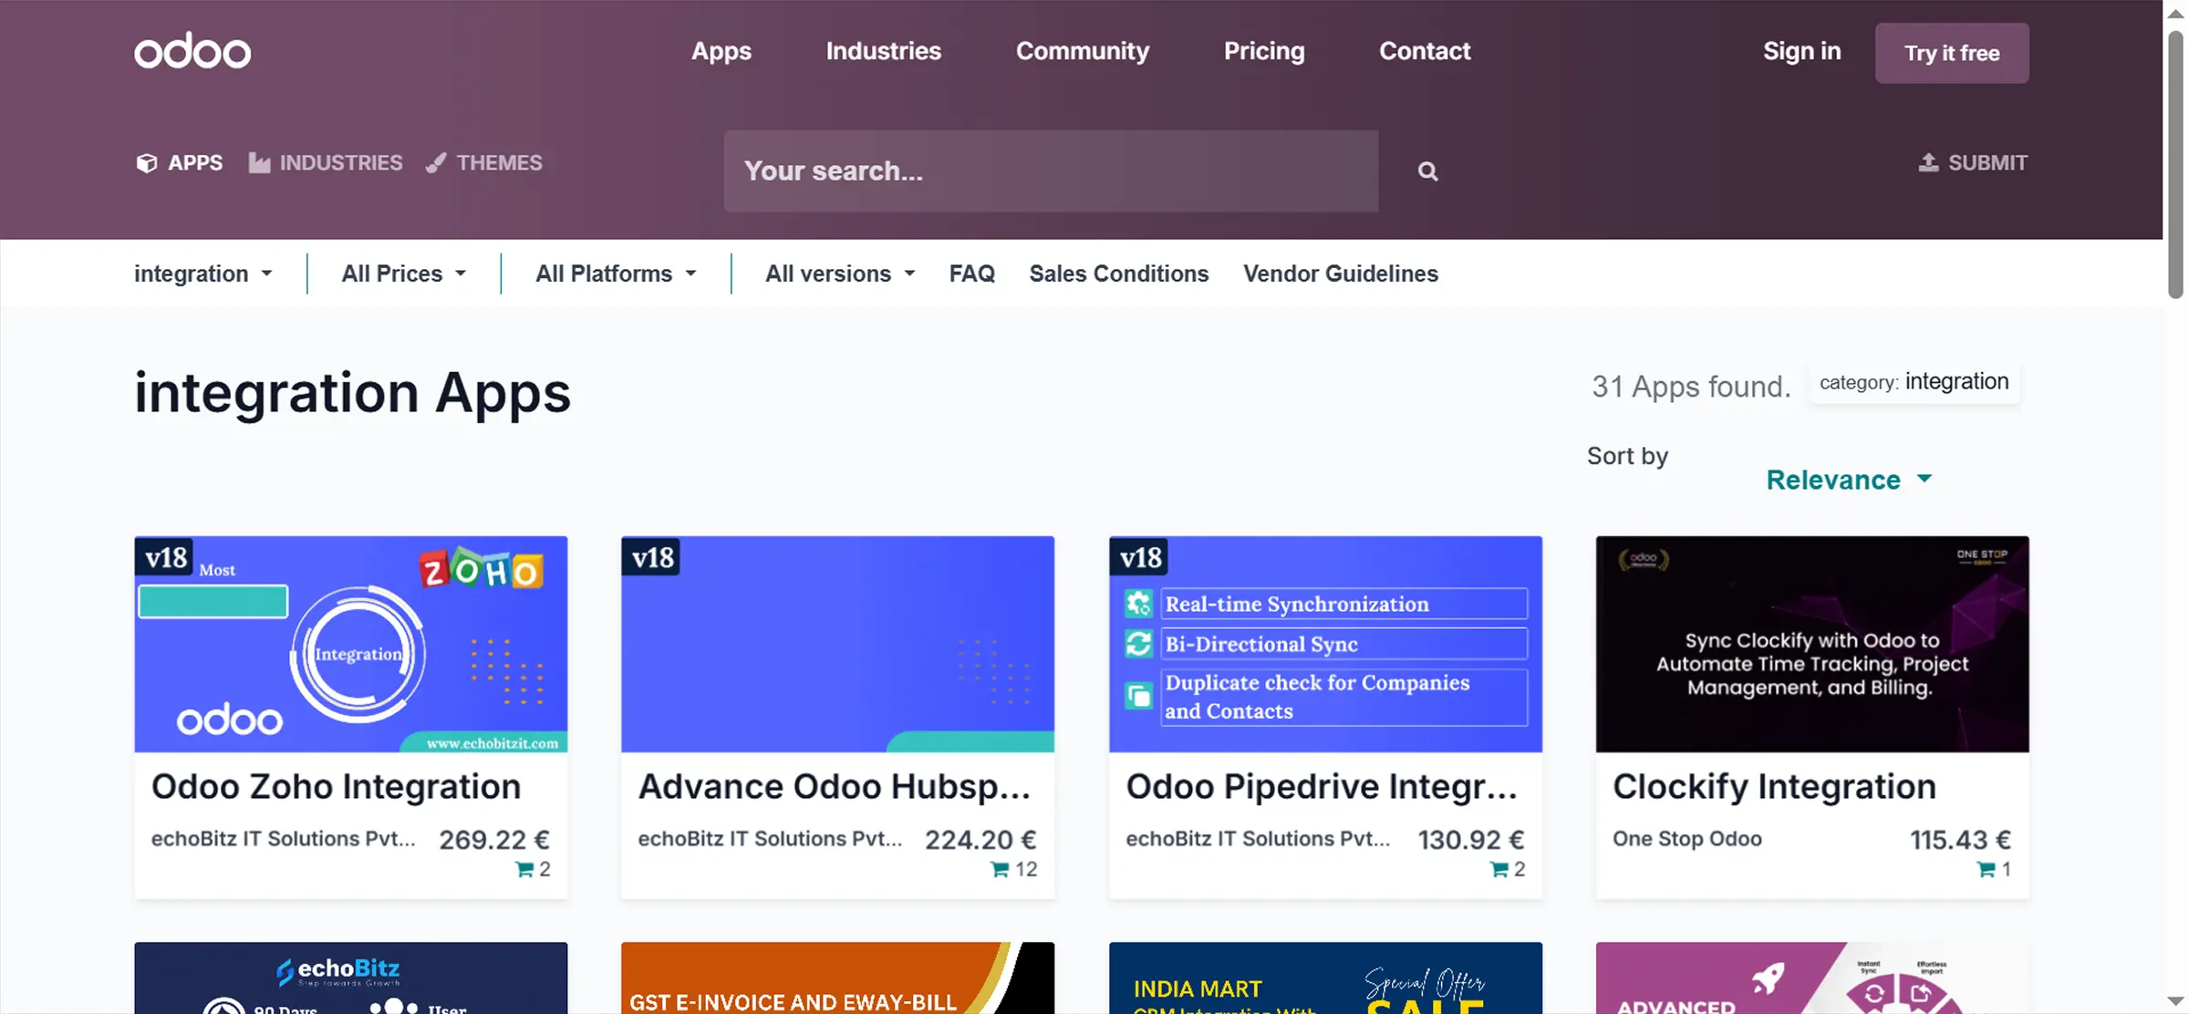This screenshot has width=2189, height=1014.
Task: Click the cart icon under Odoo Pipedrive Integration
Action: [1499, 870]
